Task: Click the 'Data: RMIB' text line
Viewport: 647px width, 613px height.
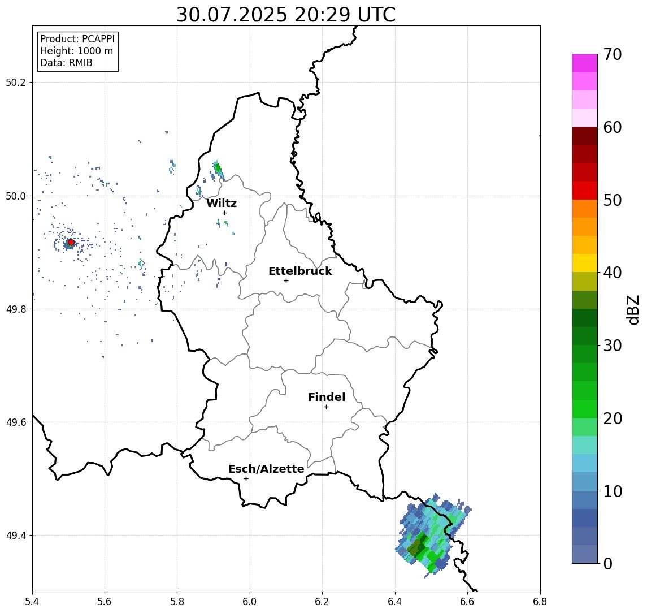Action: click(66, 63)
